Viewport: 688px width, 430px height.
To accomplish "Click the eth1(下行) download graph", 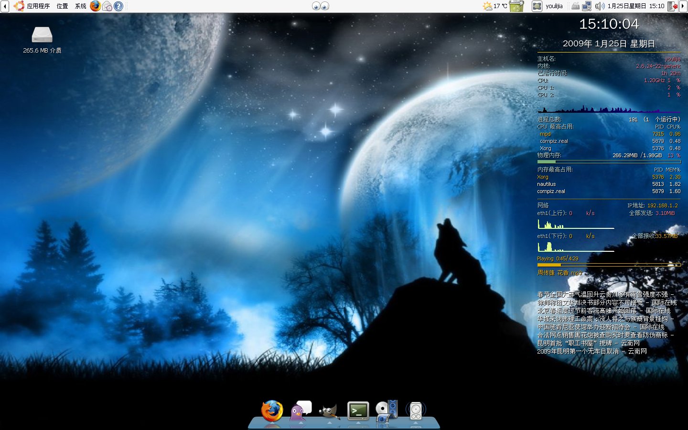I will point(576,247).
